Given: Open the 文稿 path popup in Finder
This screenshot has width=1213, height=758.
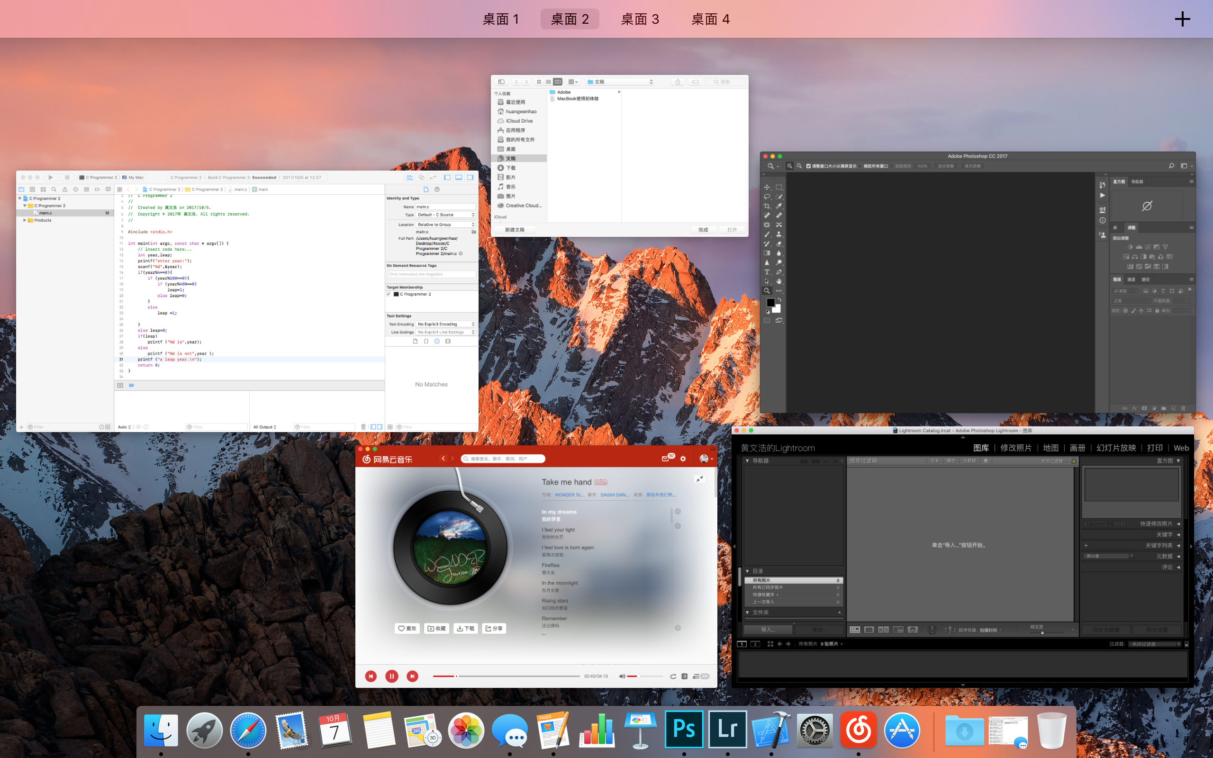Looking at the screenshot, I should click(620, 81).
